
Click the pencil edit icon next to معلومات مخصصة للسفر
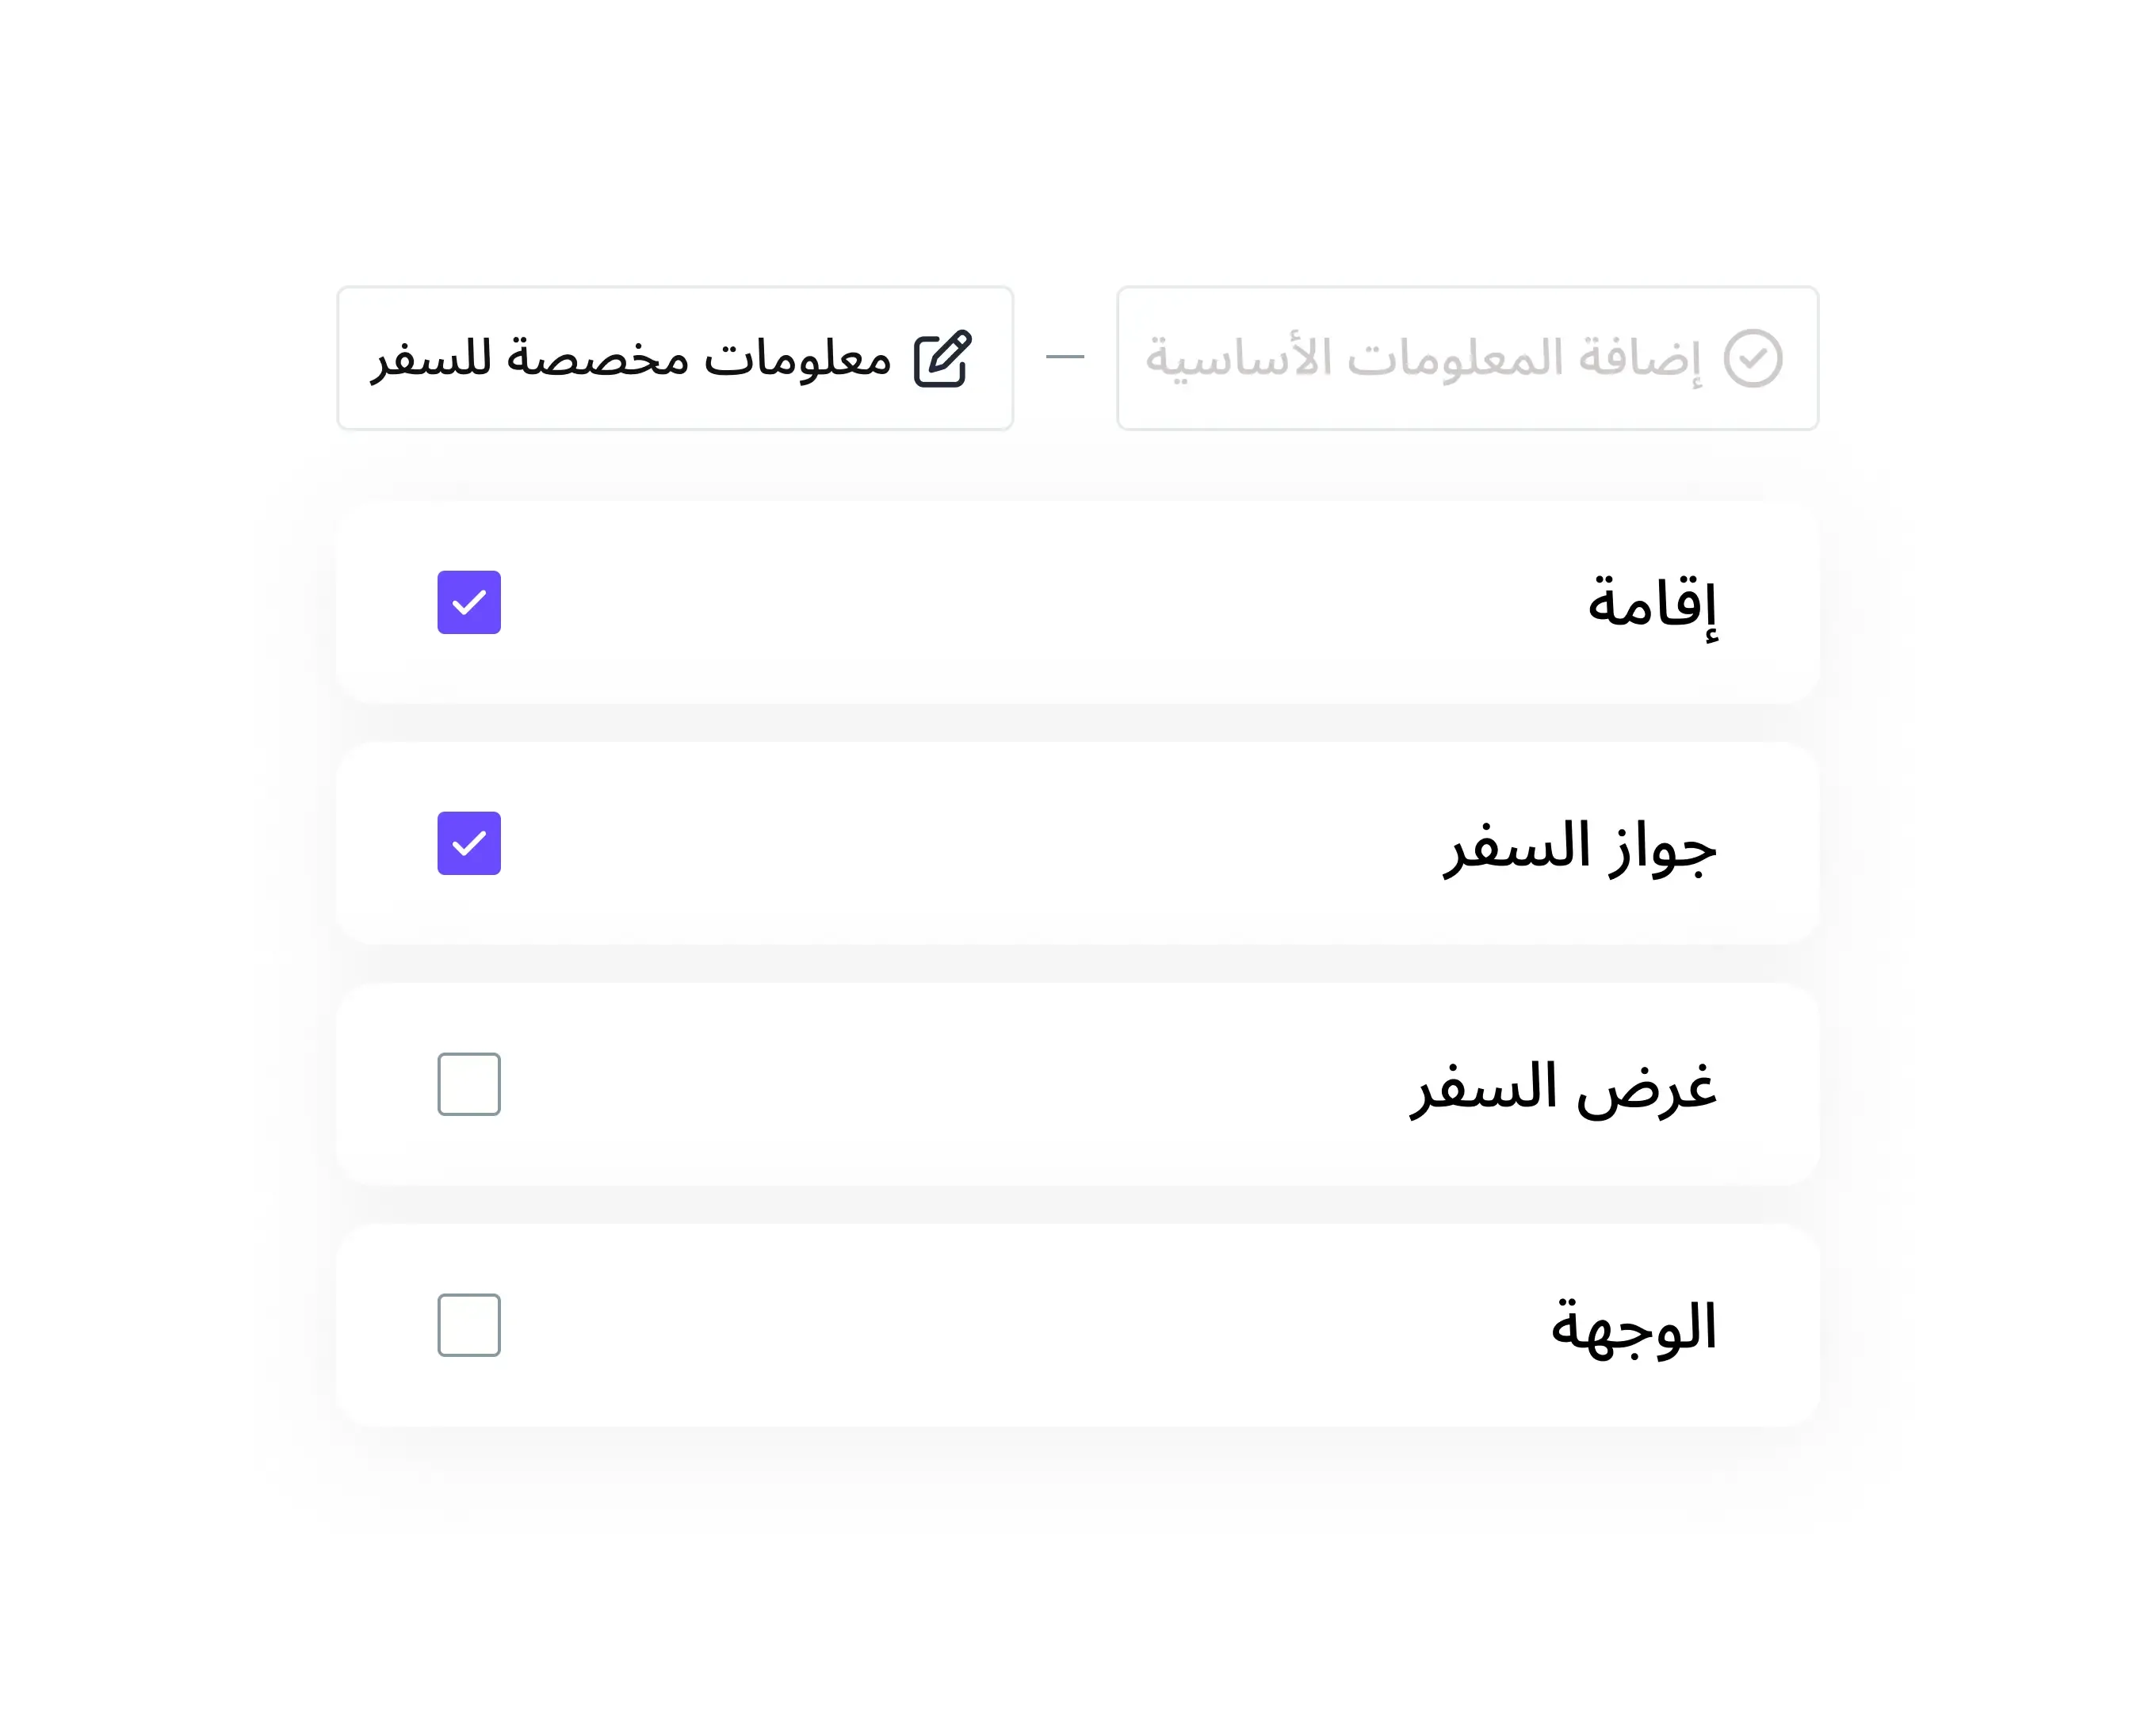point(941,358)
